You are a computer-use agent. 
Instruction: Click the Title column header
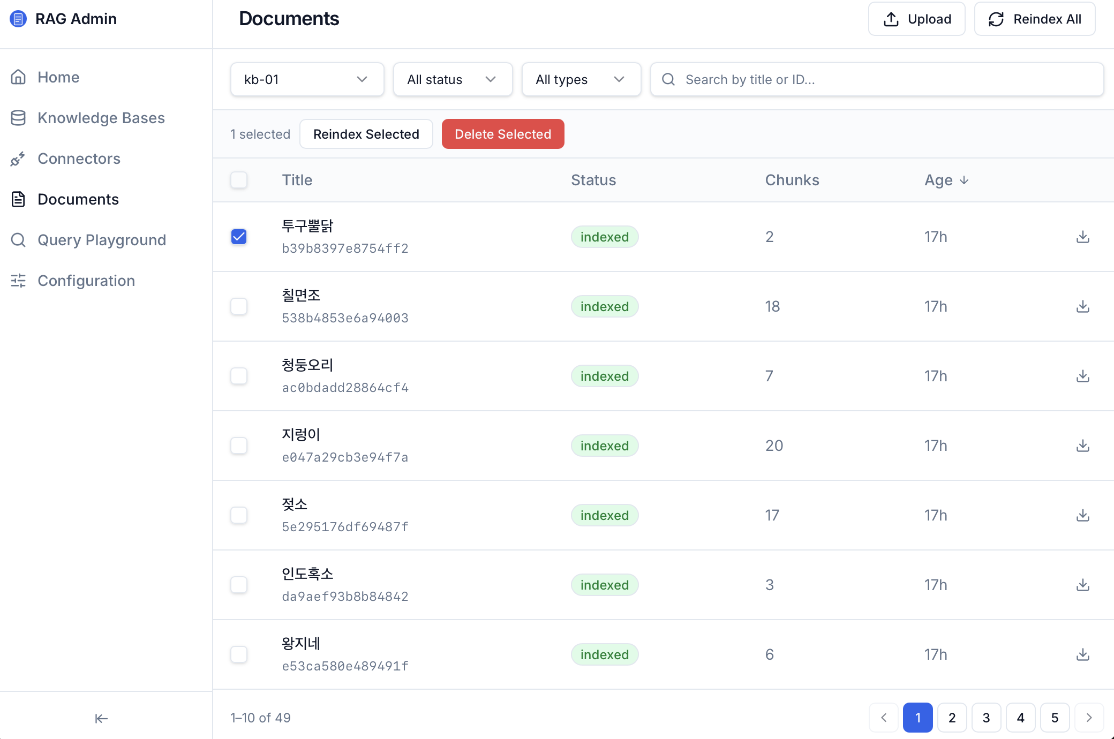tap(297, 180)
